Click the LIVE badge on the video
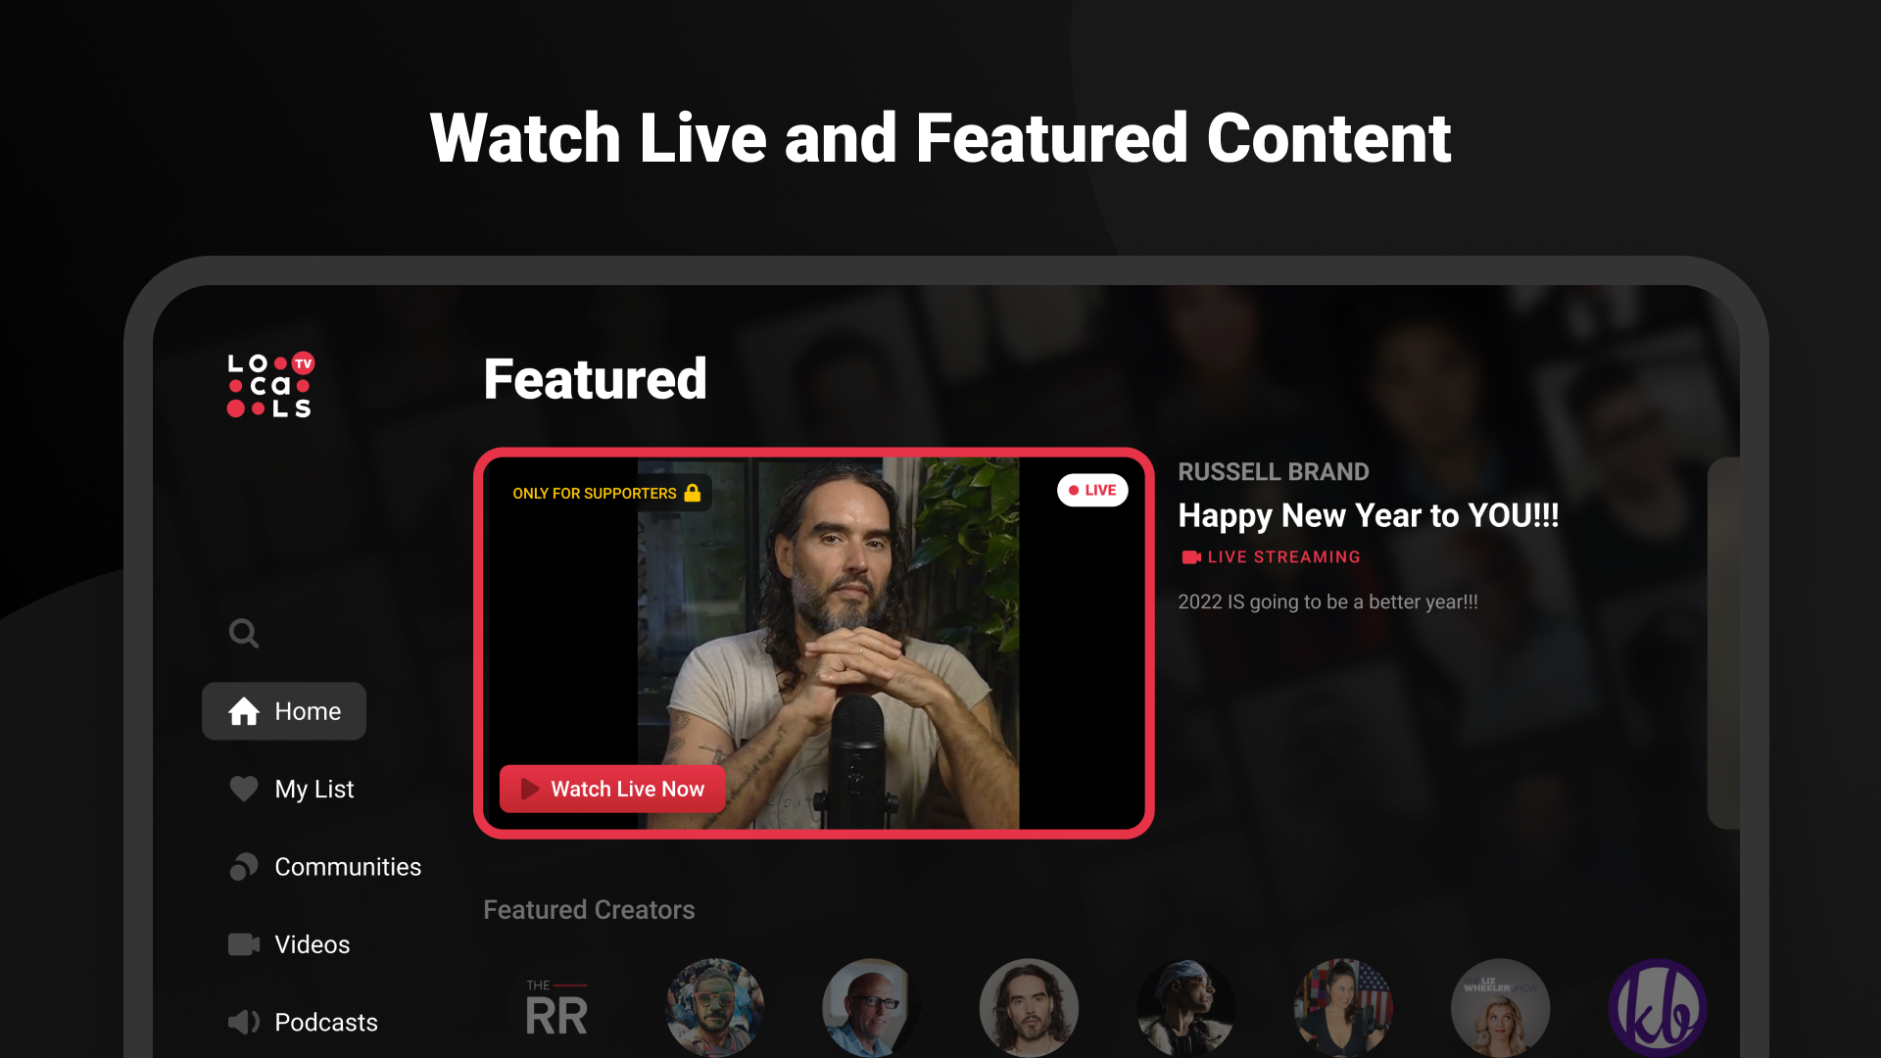 coord(1092,491)
